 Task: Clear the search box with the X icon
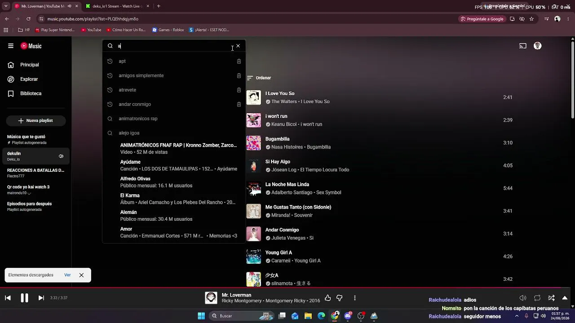(238, 46)
